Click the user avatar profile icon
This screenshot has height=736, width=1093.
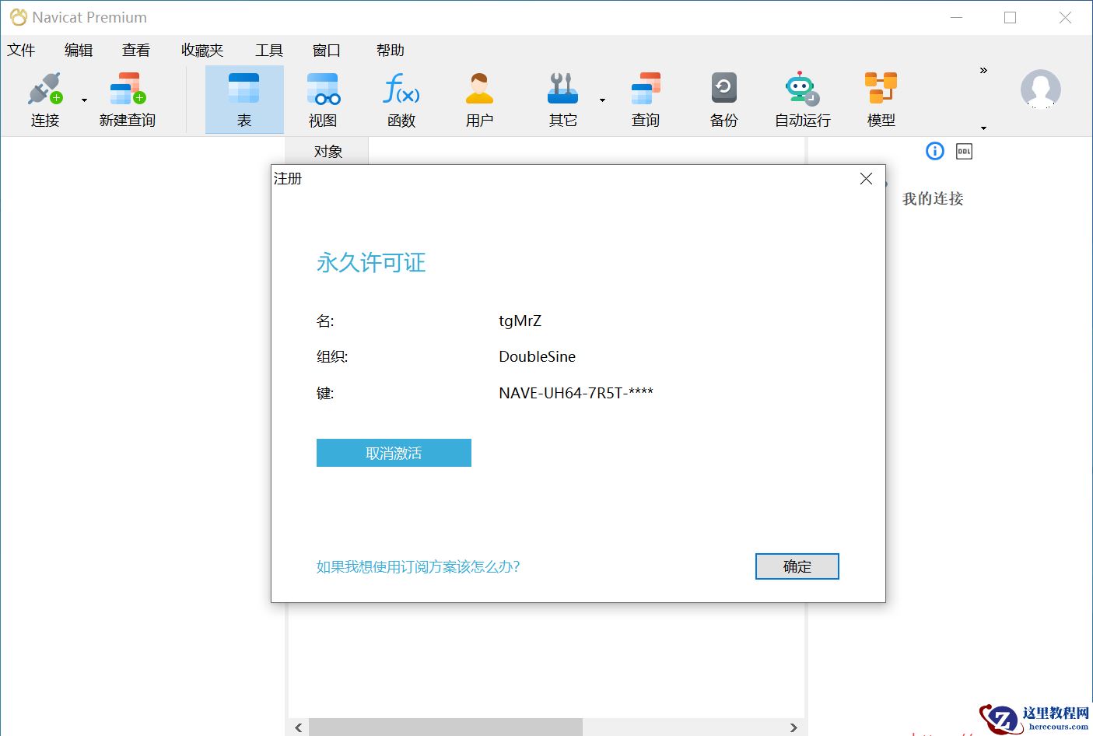click(1041, 89)
